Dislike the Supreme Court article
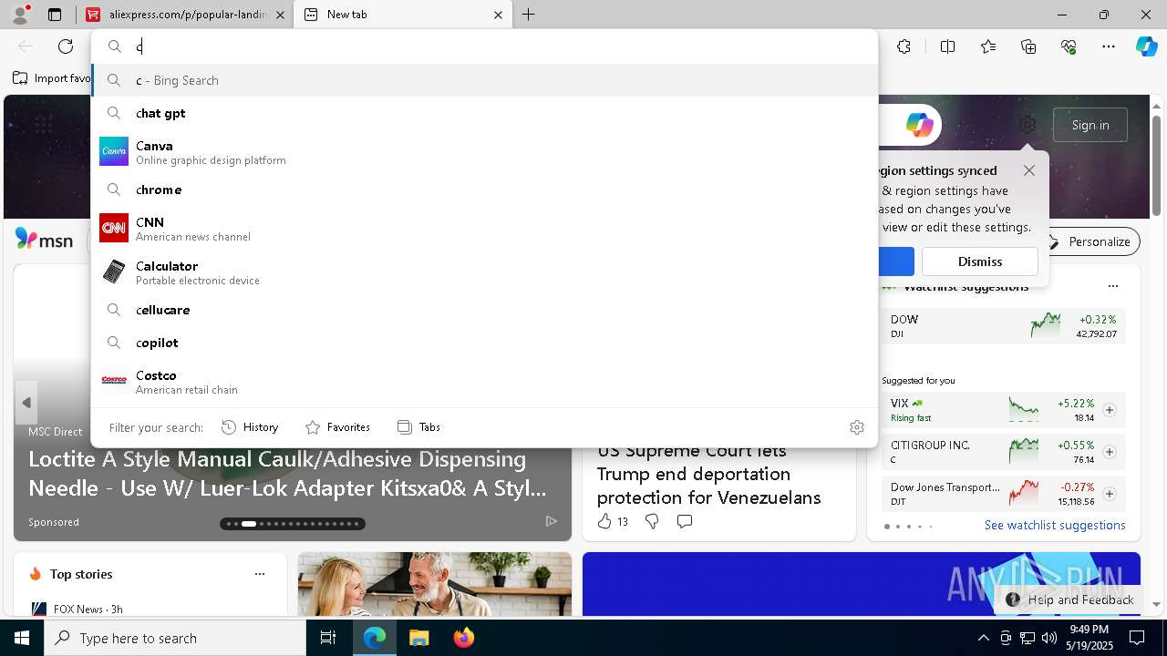 [x=652, y=521]
